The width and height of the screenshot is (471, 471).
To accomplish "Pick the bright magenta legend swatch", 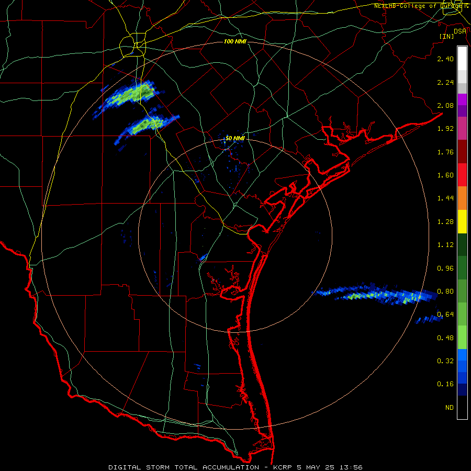I will click(462, 99).
